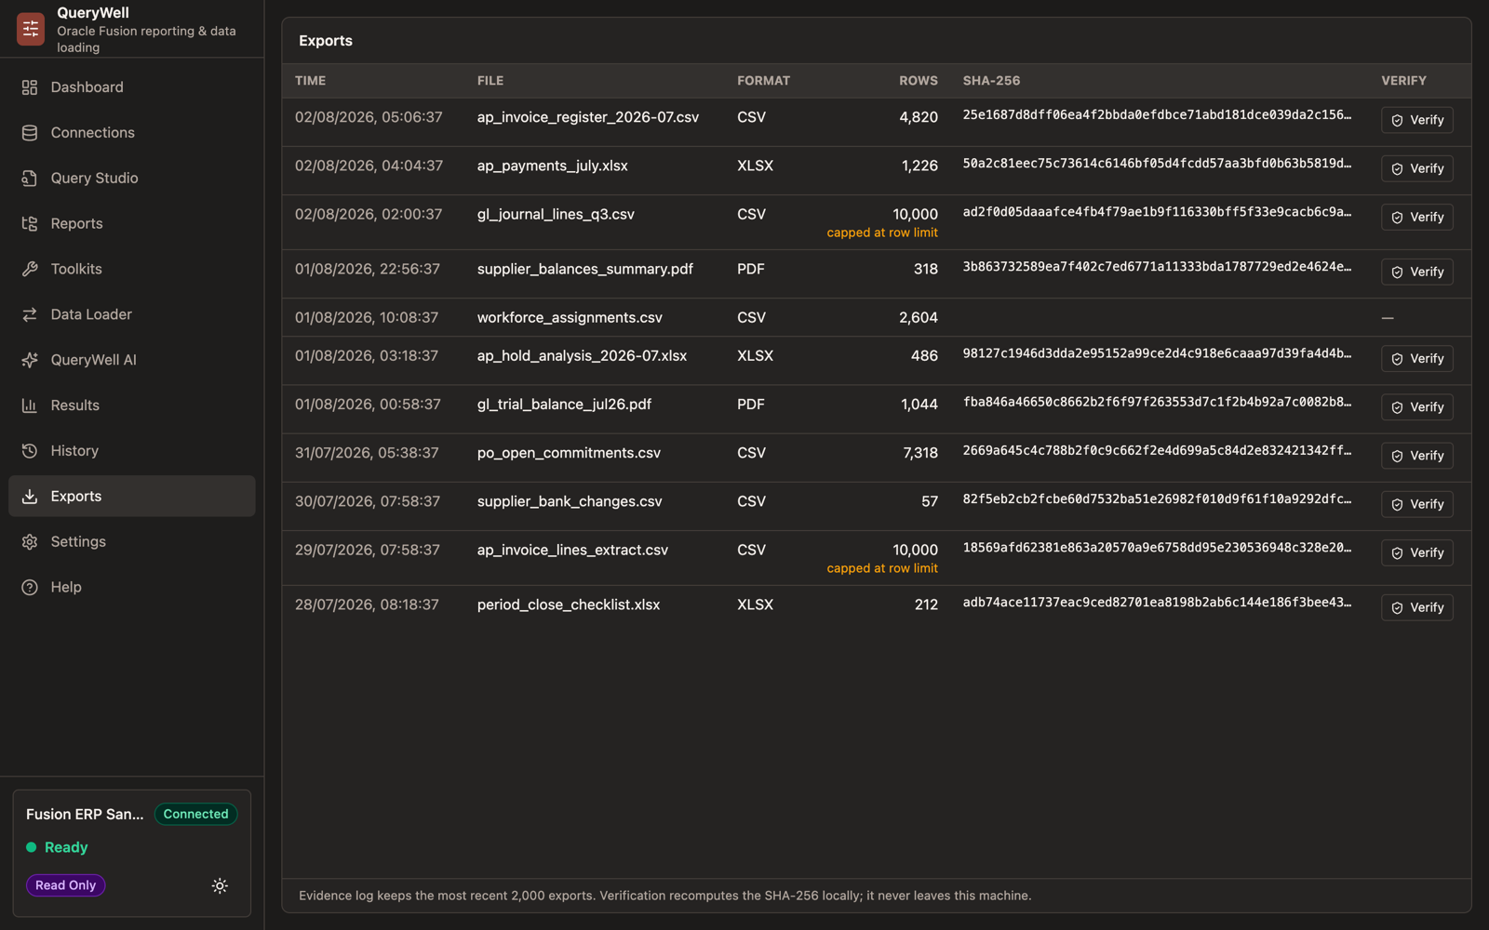The height and width of the screenshot is (930, 1489).
Task: Click row count 4,820
Action: [x=919, y=117]
